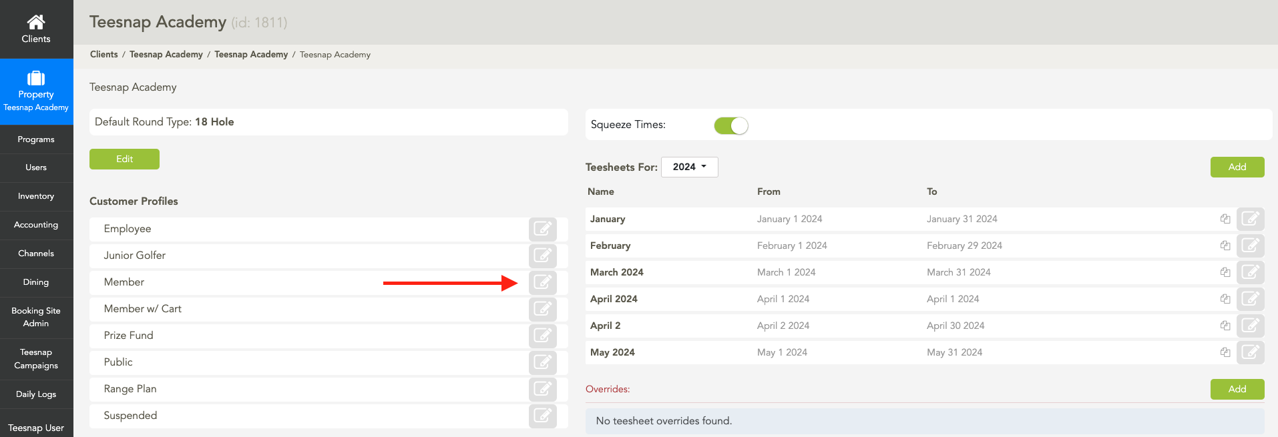Edit the Member customer profile
The width and height of the screenshot is (1278, 437).
(x=543, y=282)
